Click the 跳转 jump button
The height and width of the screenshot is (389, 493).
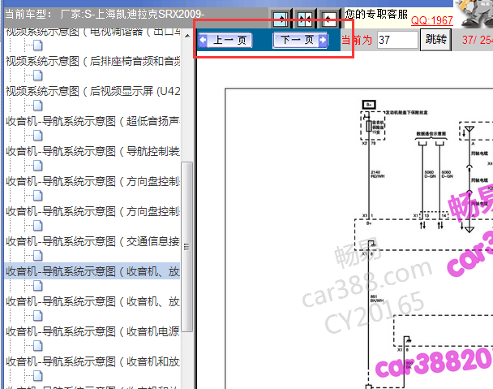(x=435, y=40)
